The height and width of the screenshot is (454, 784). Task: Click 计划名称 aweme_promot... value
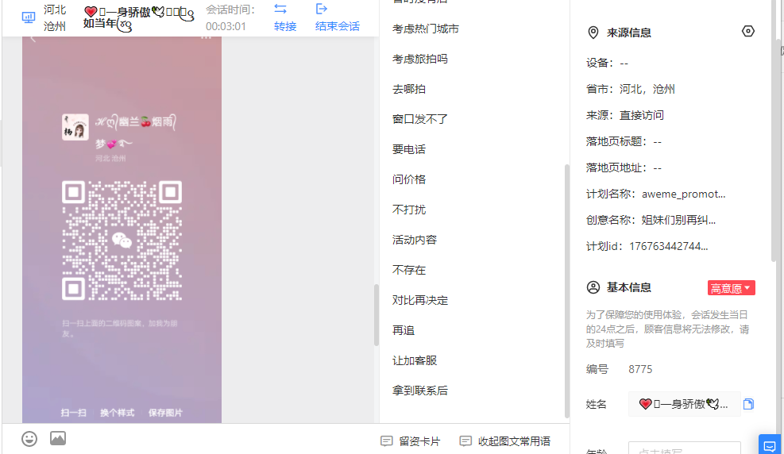(x=683, y=194)
